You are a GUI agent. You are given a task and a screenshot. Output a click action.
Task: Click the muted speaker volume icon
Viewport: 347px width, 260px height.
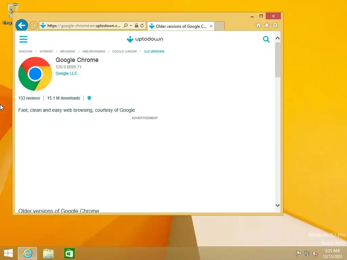tap(315, 253)
